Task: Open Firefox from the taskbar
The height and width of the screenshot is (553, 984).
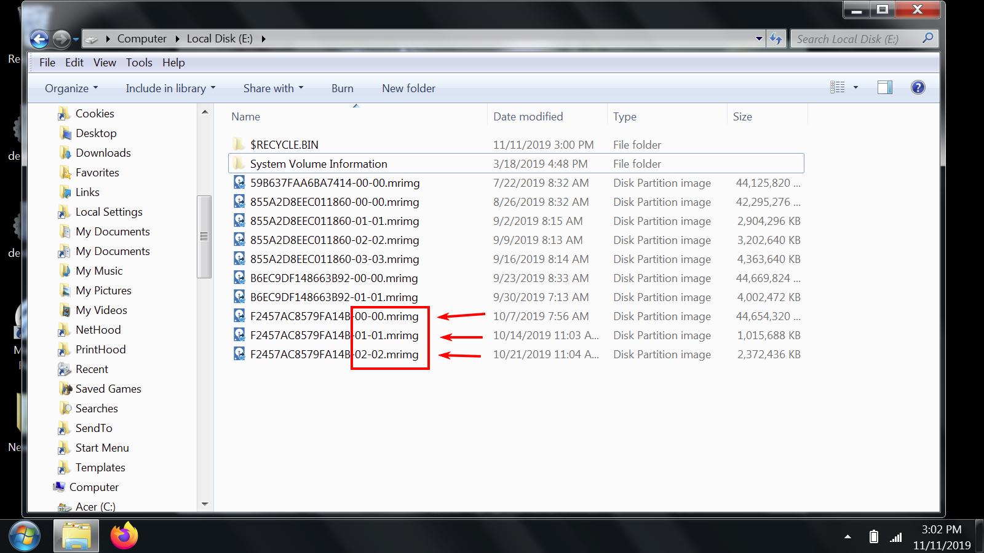Action: (124, 536)
